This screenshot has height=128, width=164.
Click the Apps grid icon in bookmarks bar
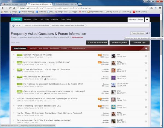point(2,12)
